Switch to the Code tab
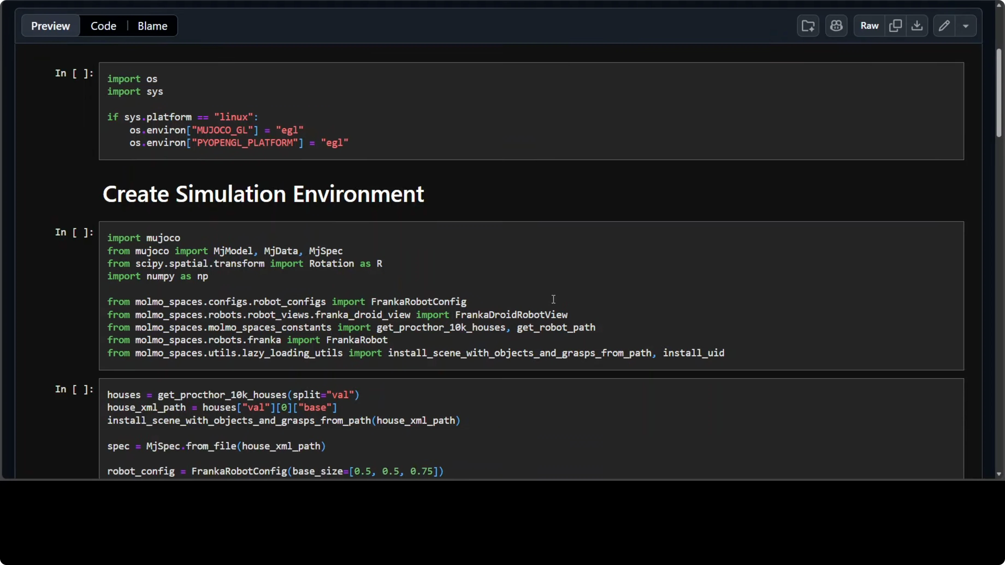 click(104, 26)
